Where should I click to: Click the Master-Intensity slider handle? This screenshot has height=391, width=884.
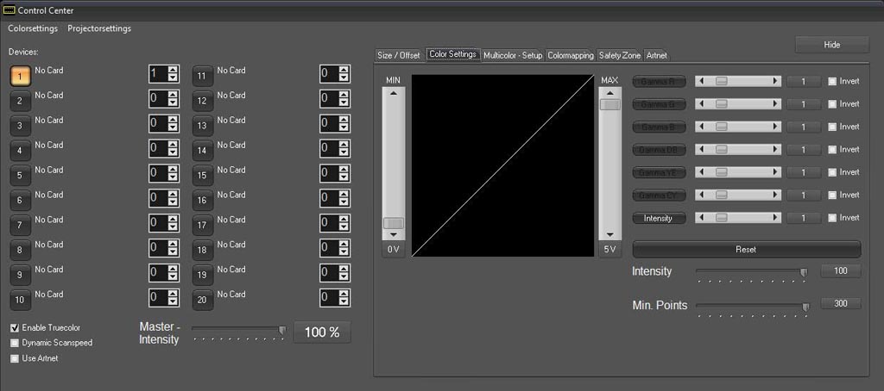[281, 329]
